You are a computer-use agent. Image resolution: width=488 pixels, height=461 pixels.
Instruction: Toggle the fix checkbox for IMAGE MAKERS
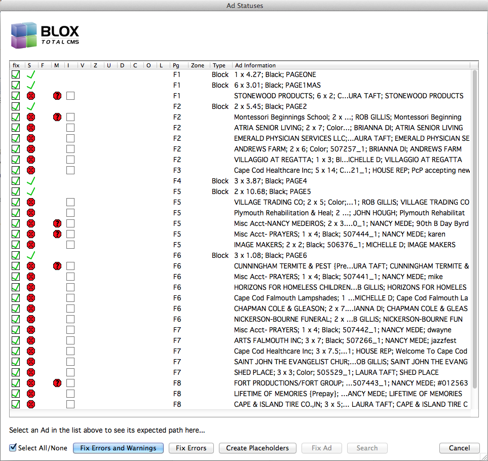[x=16, y=245]
